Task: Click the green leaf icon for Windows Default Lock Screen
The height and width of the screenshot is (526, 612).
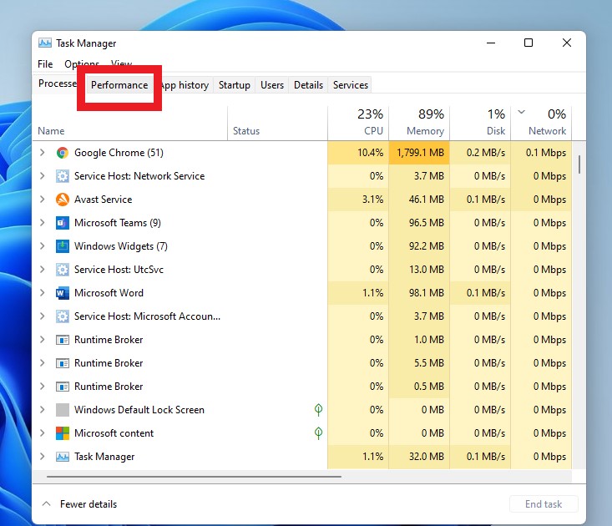Action: coord(318,410)
